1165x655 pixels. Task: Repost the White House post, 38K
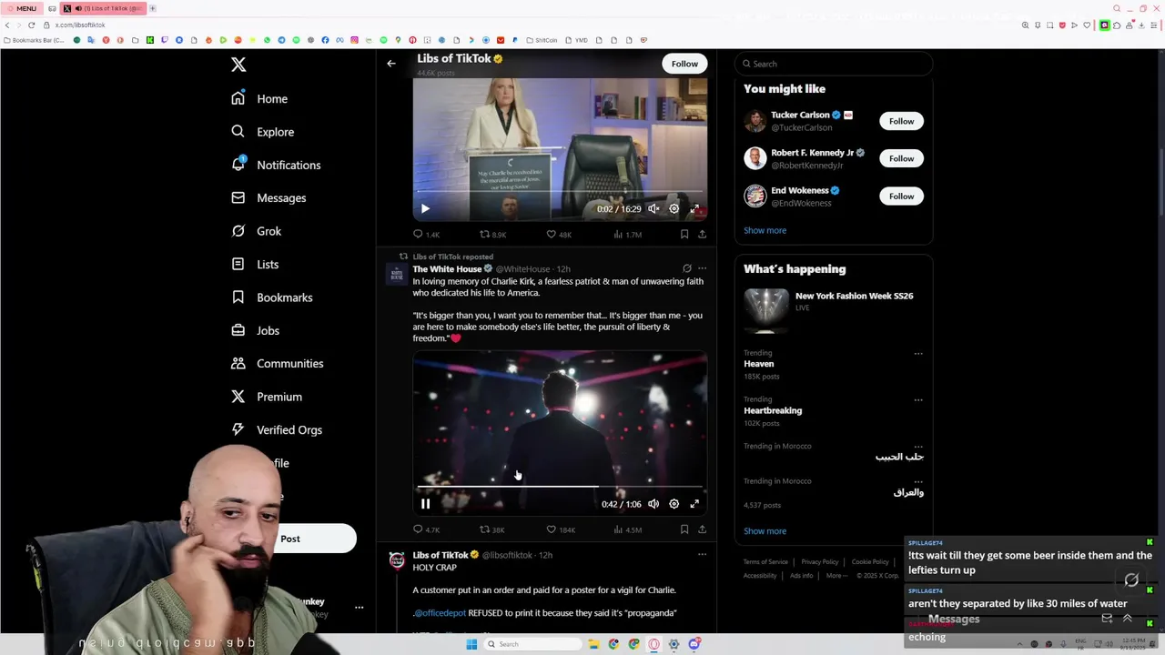(492, 529)
